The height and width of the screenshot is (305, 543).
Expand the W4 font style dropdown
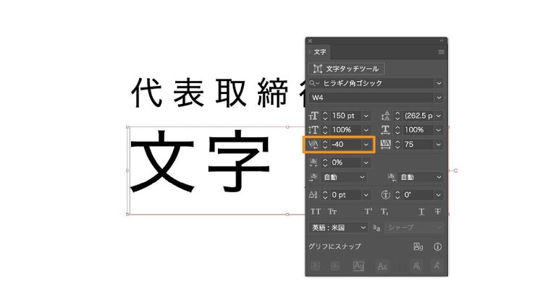click(x=439, y=98)
